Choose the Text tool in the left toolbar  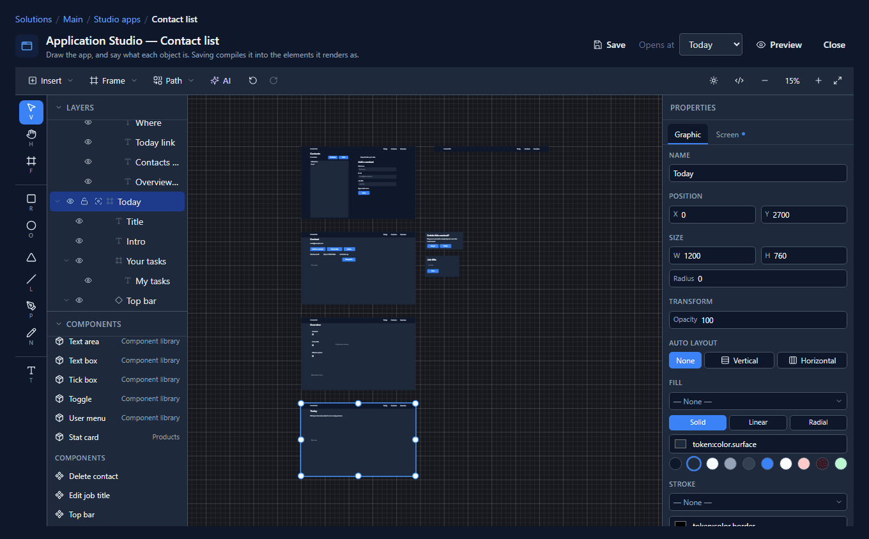tap(31, 374)
